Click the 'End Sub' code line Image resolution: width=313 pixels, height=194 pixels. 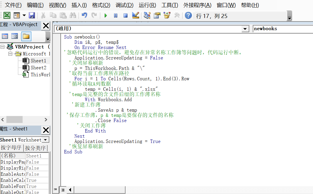pos(73,152)
